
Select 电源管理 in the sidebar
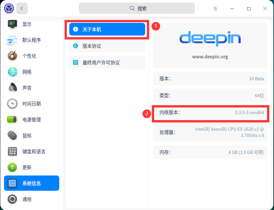32,120
